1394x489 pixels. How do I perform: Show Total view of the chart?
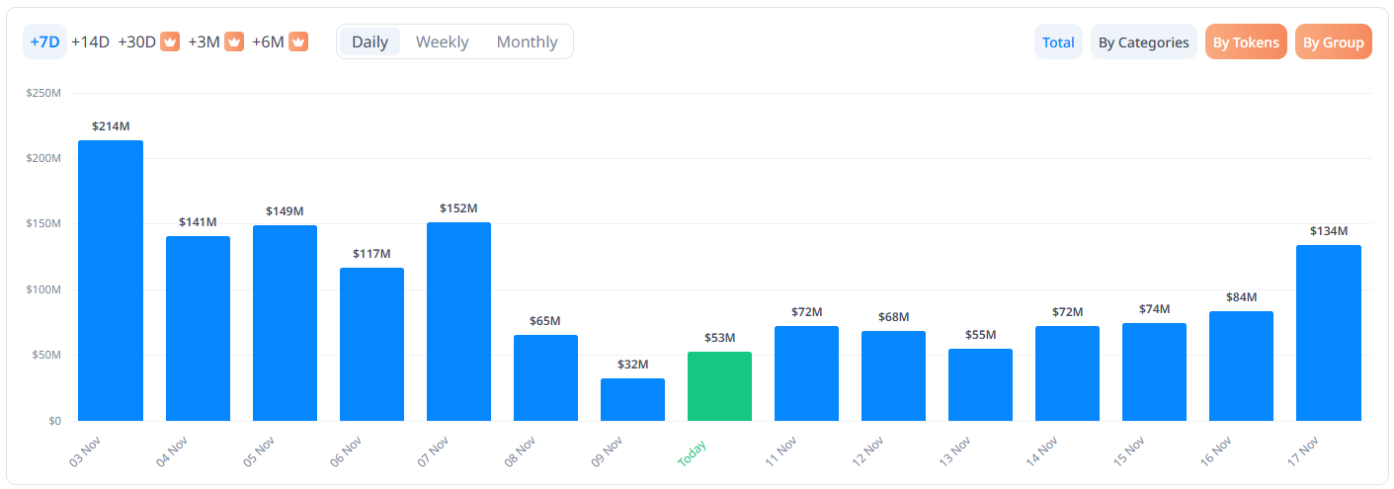[x=1058, y=42]
